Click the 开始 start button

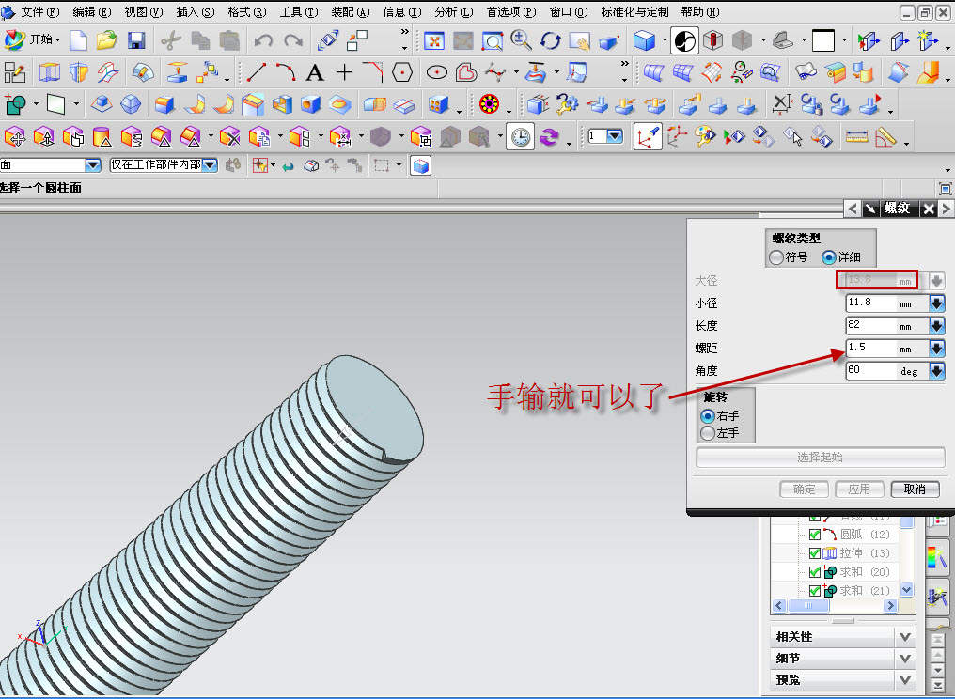(x=32, y=39)
